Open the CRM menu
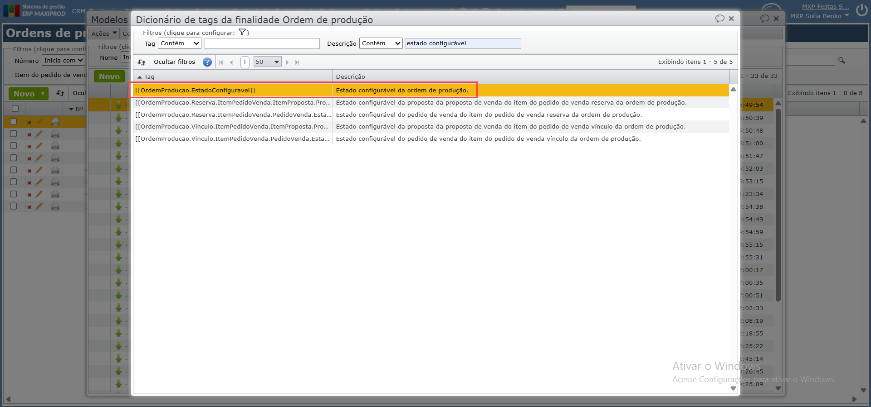The height and width of the screenshot is (407, 871). coord(78,11)
